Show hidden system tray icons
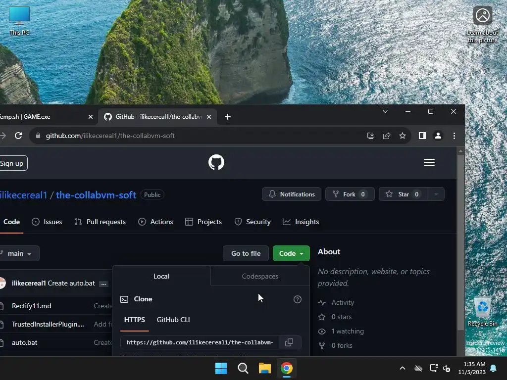Screen dimensions: 507x380 click(x=402, y=368)
